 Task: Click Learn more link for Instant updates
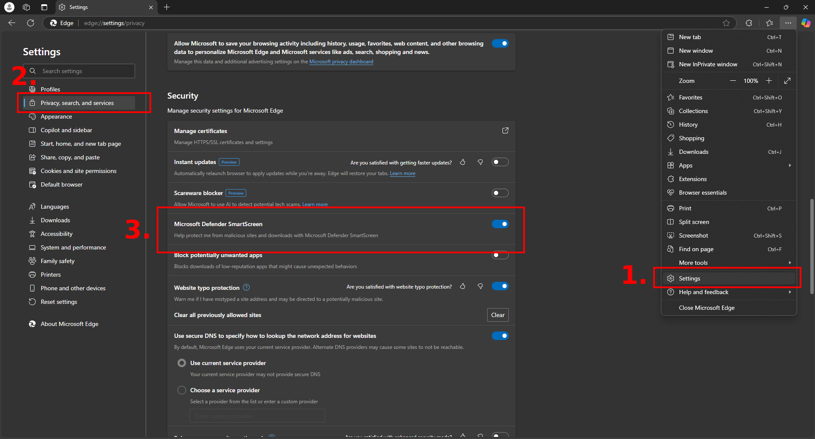coord(403,173)
